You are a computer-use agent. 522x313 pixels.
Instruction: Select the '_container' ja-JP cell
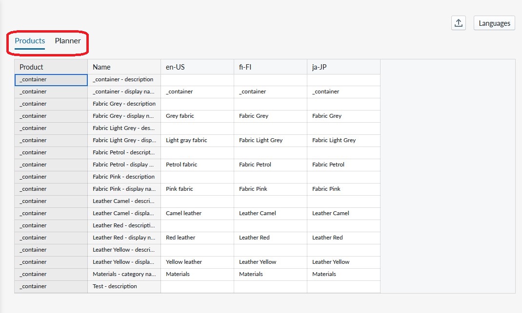[x=343, y=92]
